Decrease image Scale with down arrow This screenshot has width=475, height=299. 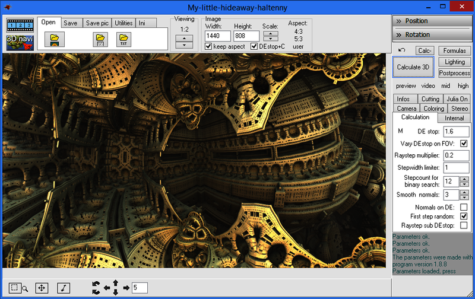coord(271,39)
